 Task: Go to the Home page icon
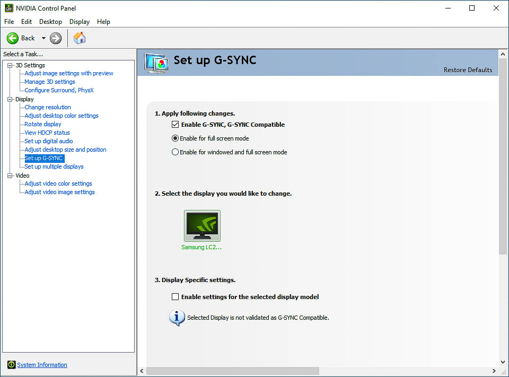pyautogui.click(x=80, y=38)
